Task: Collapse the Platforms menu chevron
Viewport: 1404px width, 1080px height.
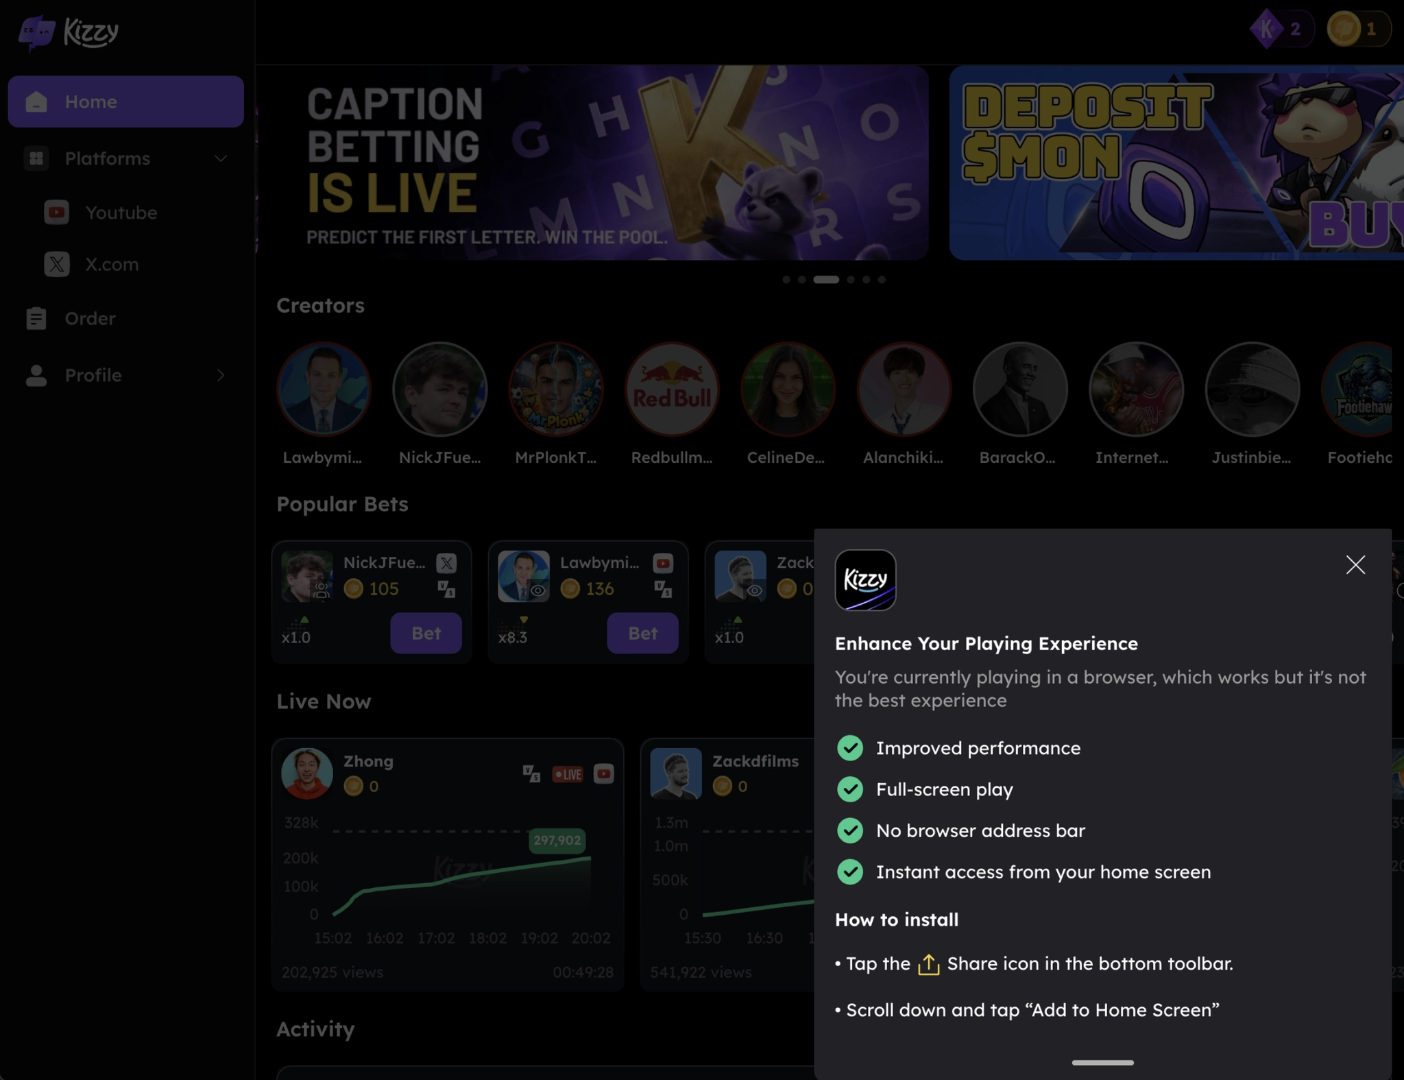Action: 220,158
